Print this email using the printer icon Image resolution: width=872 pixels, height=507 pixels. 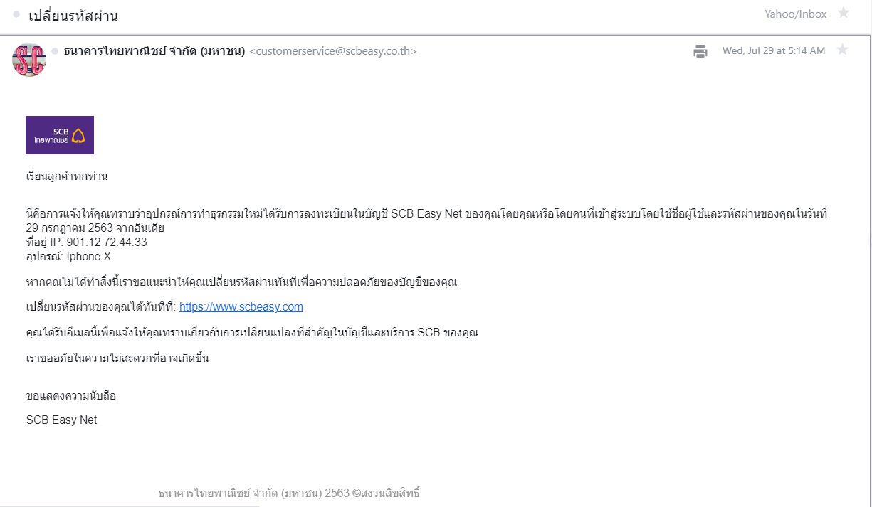[700, 51]
